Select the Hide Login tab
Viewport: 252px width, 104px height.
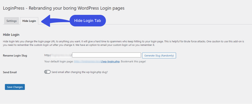point(29,21)
